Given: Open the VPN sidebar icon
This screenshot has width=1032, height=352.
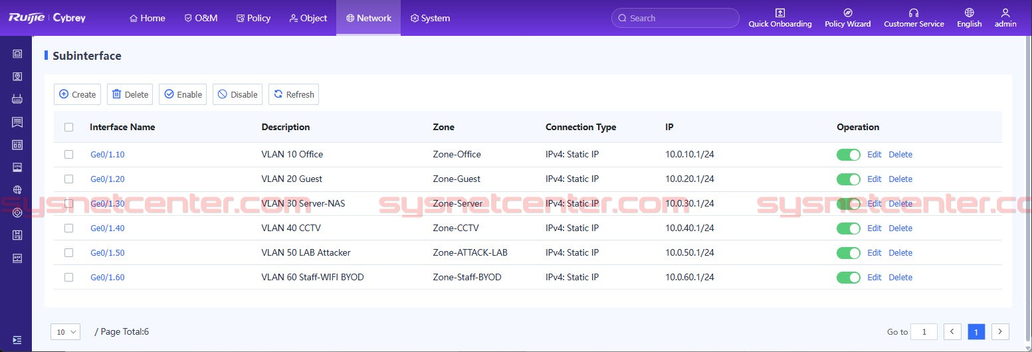Looking at the screenshot, I should 17,167.
